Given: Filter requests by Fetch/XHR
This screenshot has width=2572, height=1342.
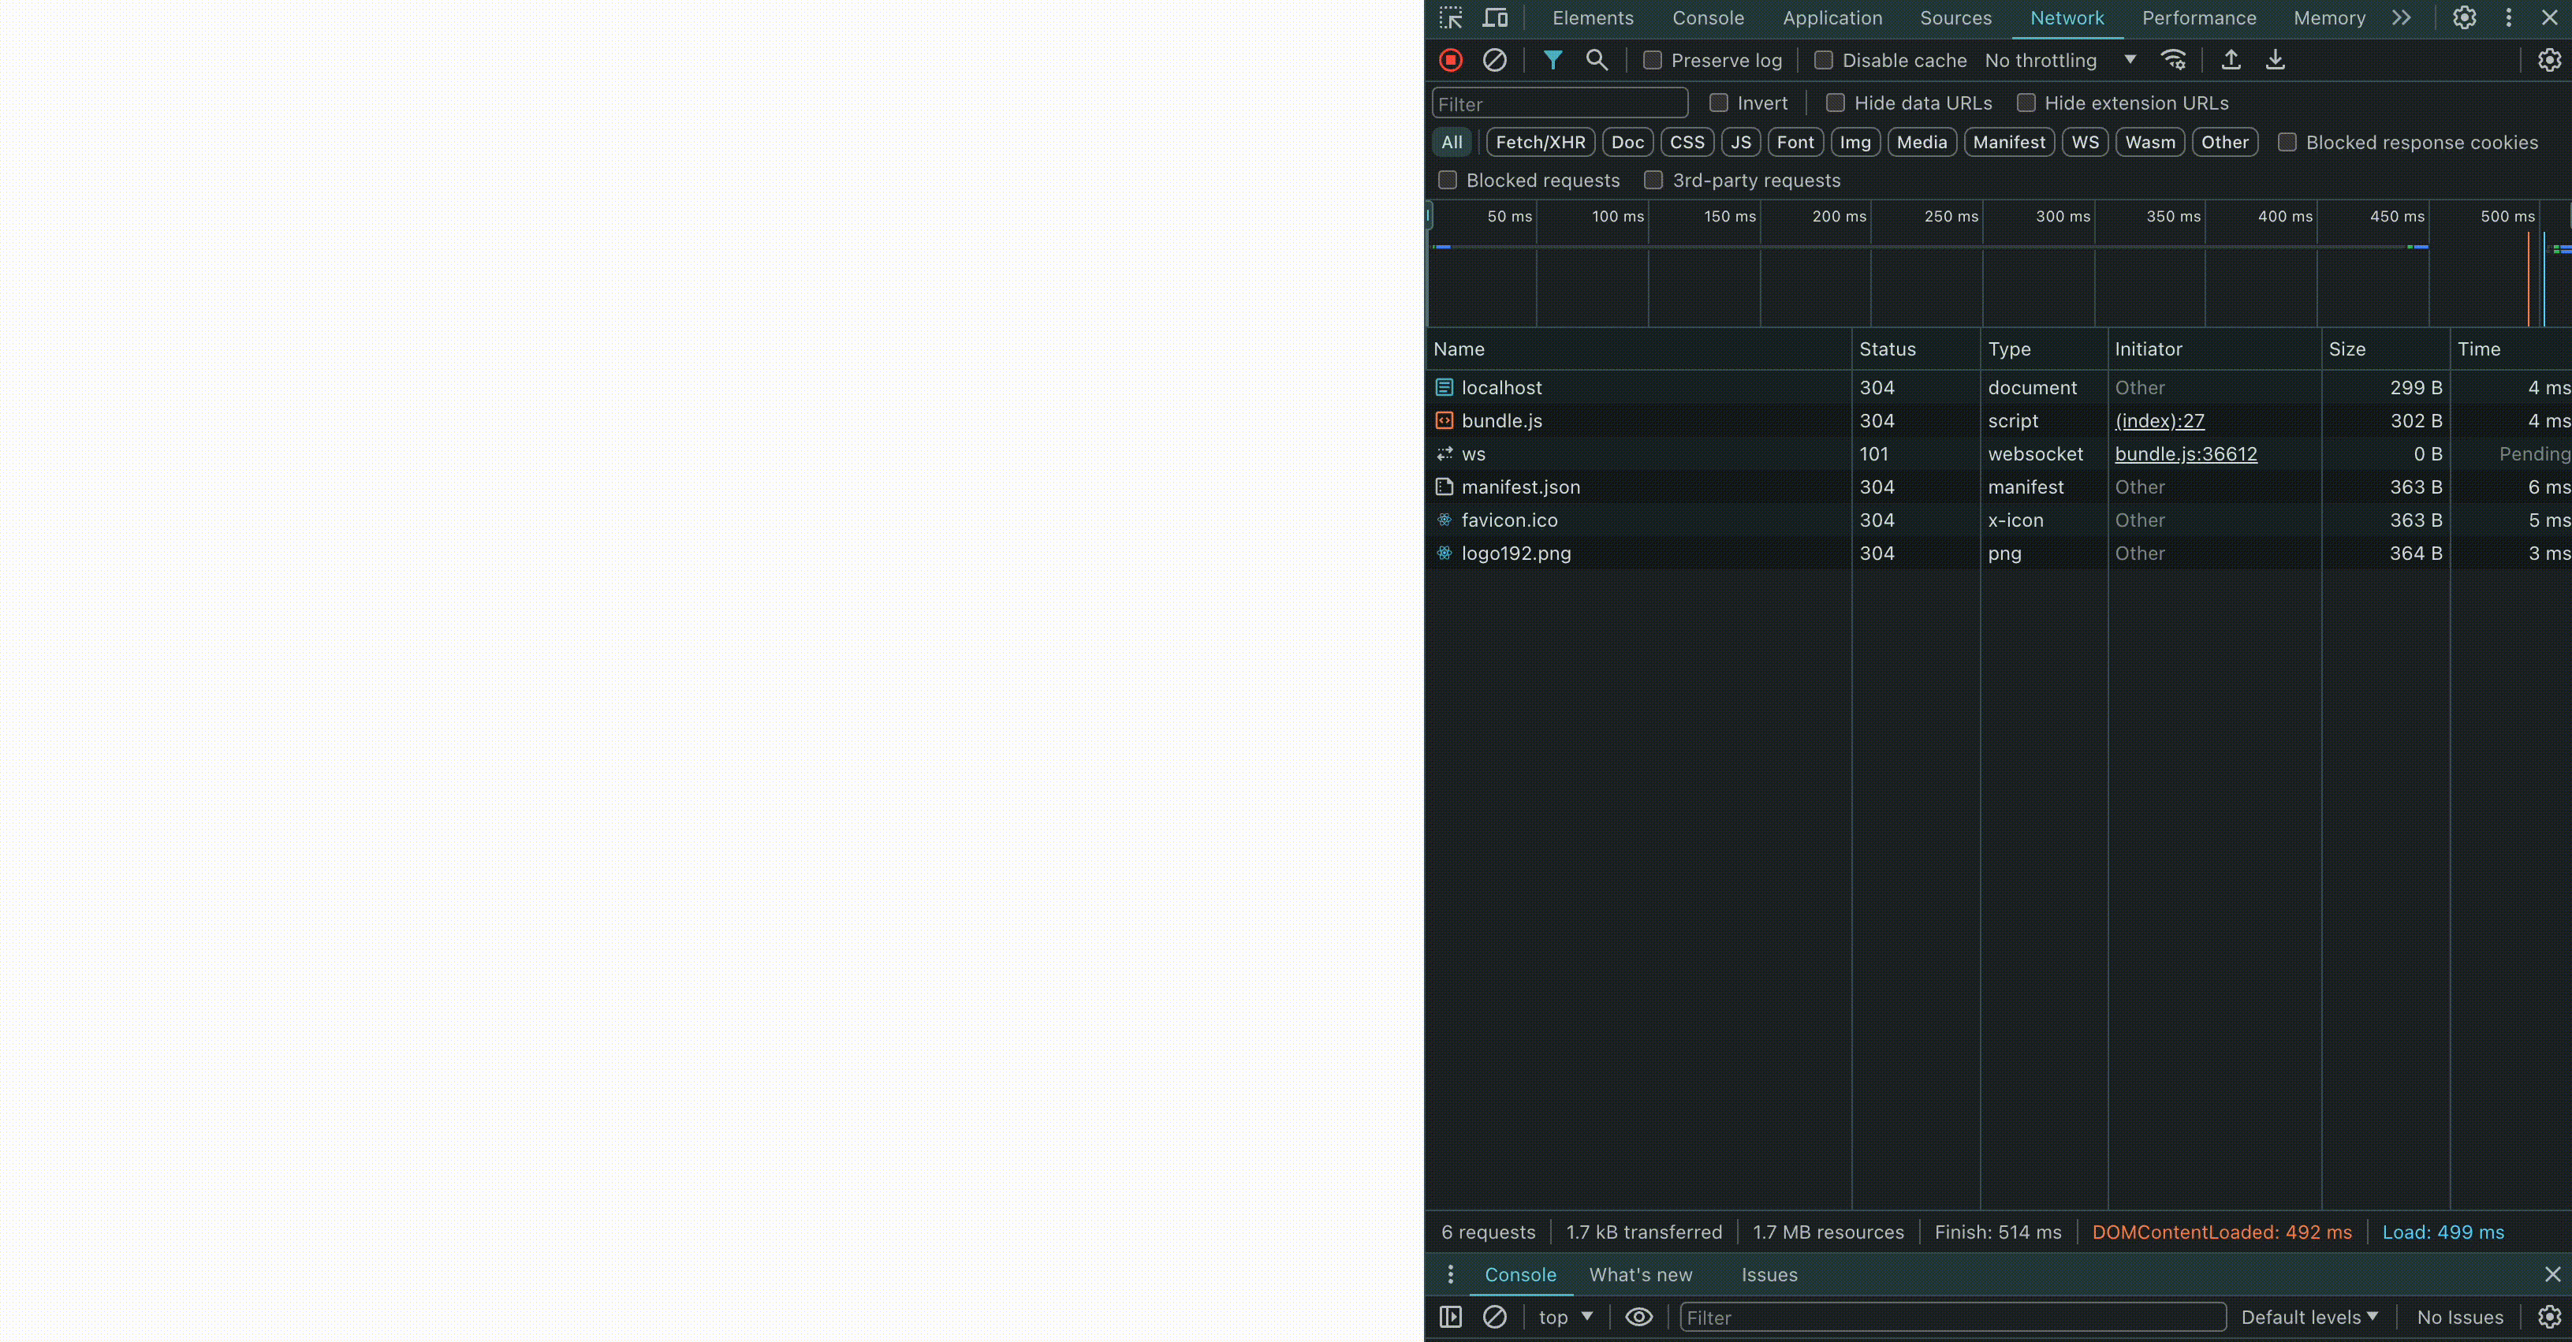Looking at the screenshot, I should coord(1540,142).
